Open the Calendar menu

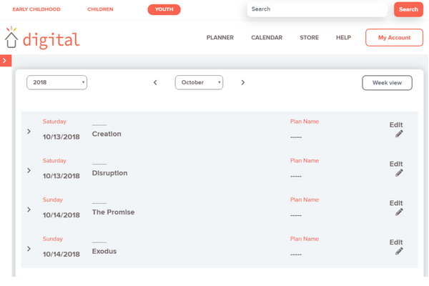267,37
